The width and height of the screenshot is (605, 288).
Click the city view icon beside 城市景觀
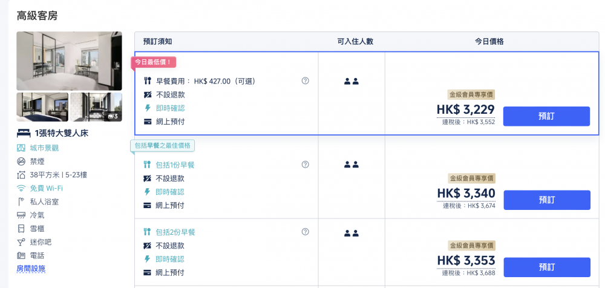pos(21,148)
